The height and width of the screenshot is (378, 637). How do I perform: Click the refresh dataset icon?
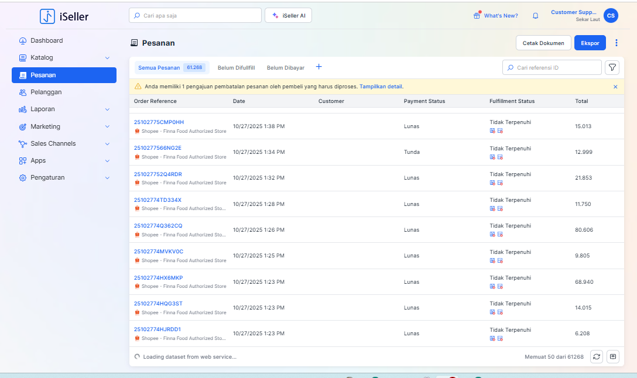[596, 356]
